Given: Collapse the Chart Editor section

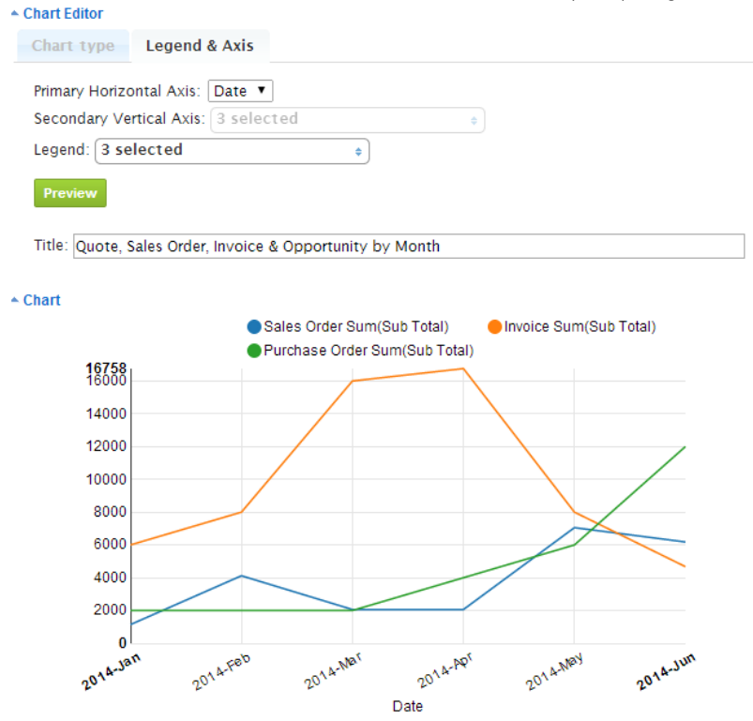Looking at the screenshot, I should (56, 14).
